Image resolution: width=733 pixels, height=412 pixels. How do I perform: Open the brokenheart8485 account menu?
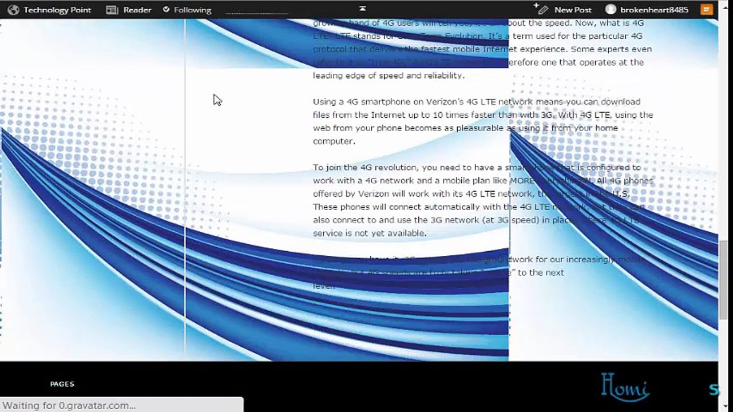[654, 10]
